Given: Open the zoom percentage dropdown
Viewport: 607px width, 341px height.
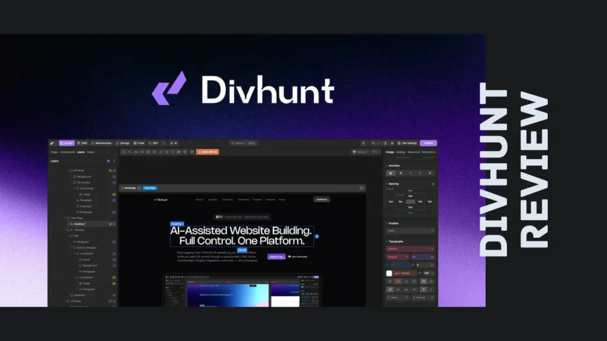Looking at the screenshot, I should [375, 152].
